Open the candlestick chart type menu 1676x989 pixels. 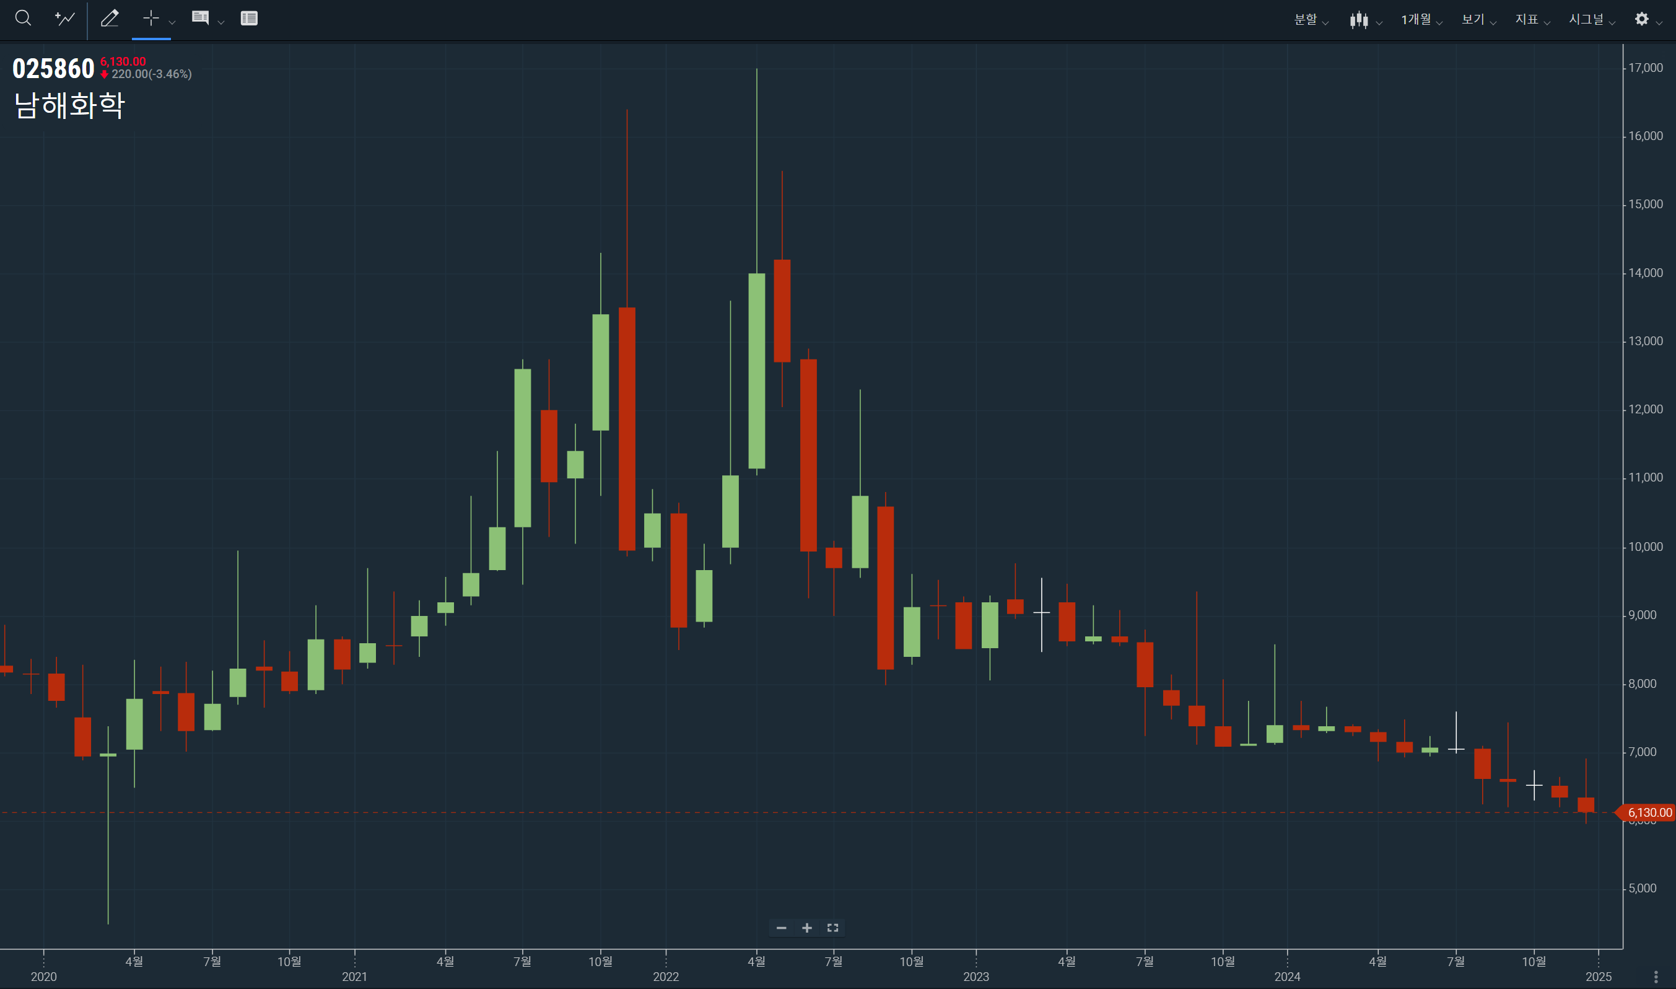pyautogui.click(x=1366, y=19)
